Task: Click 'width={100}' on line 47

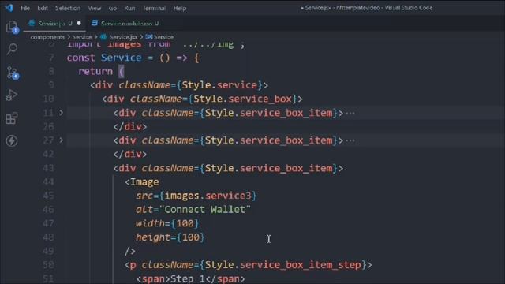Action: 167,223
